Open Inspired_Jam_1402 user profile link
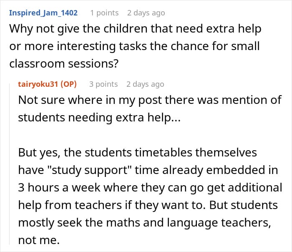This screenshot has width=292, height=252. [43, 13]
